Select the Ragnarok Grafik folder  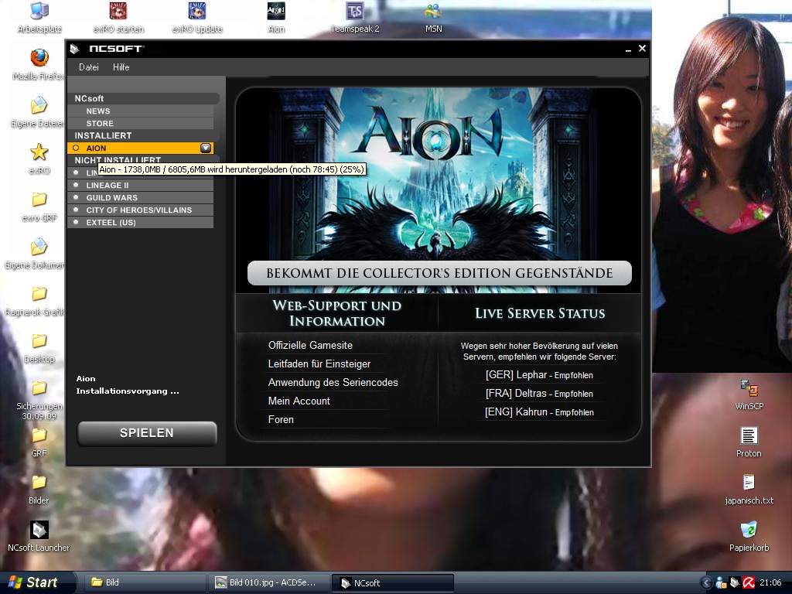36,301
